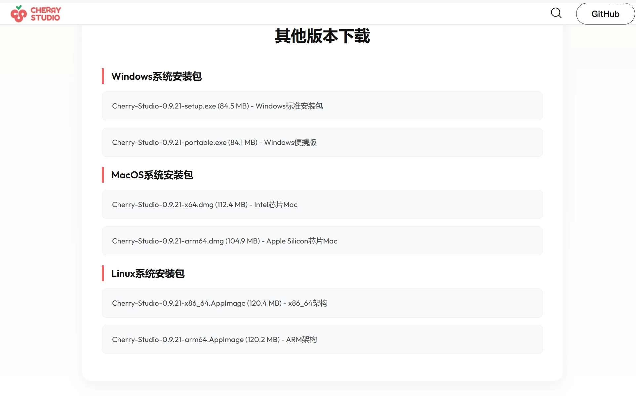Click the 其他版本下载 page title
Viewport: 636px width, 396px height.
pyautogui.click(x=322, y=36)
